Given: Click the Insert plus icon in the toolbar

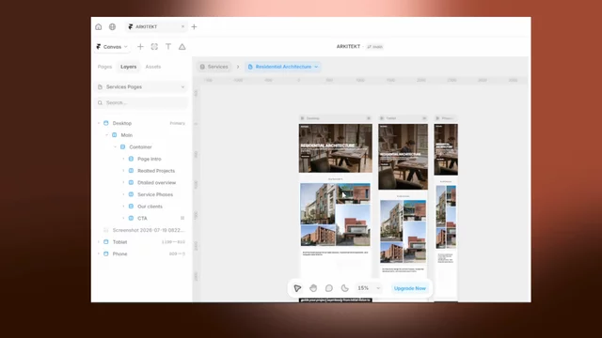Looking at the screenshot, I should tap(140, 47).
